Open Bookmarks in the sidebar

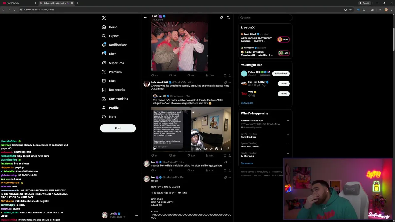[113, 90]
